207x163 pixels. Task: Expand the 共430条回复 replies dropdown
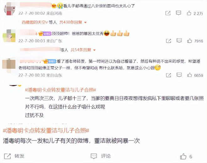[x=73, y=22]
